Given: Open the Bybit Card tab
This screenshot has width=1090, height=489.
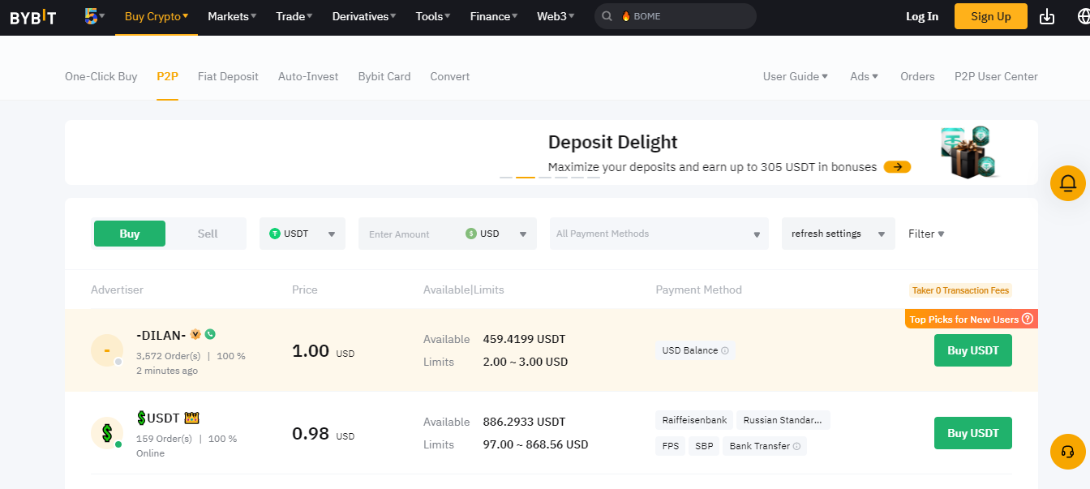Looking at the screenshot, I should pyautogui.click(x=384, y=76).
